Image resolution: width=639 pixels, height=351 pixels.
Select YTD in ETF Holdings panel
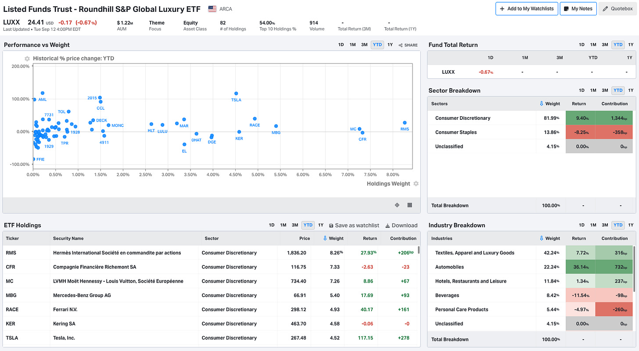(308, 225)
